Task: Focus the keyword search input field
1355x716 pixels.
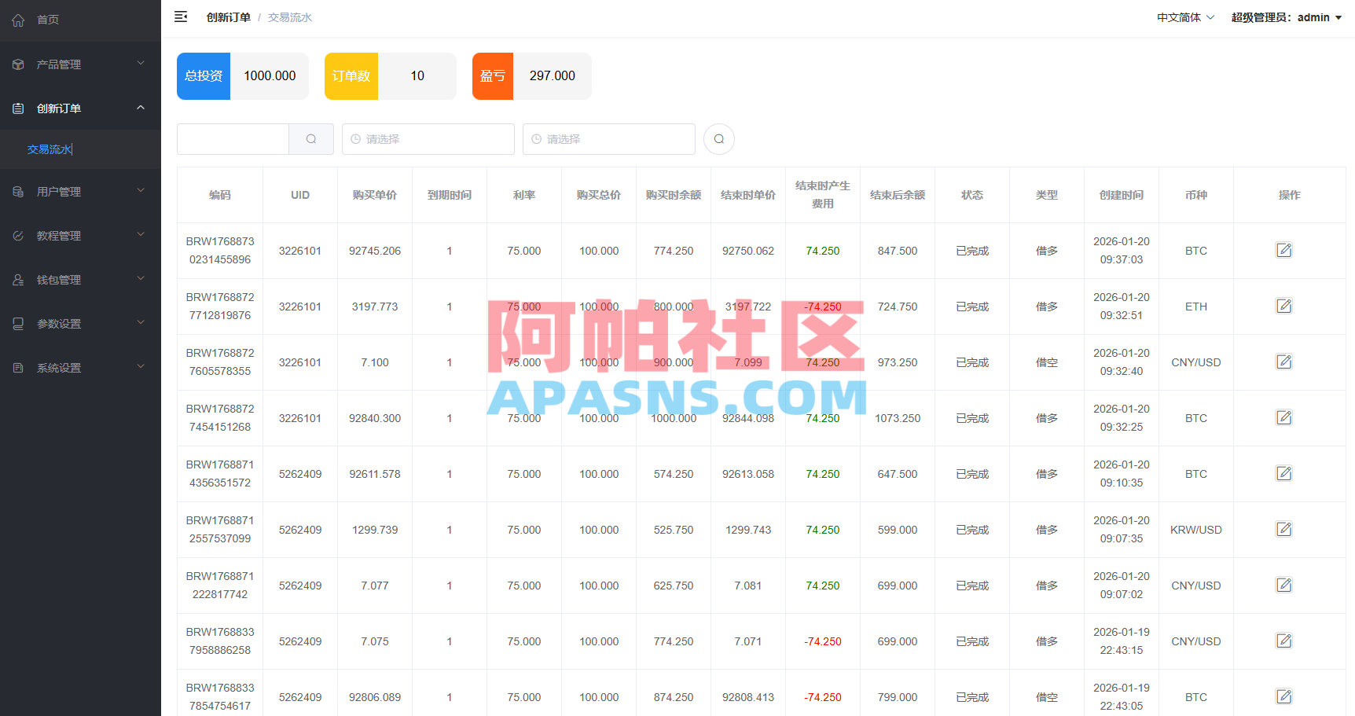Action: (x=233, y=139)
